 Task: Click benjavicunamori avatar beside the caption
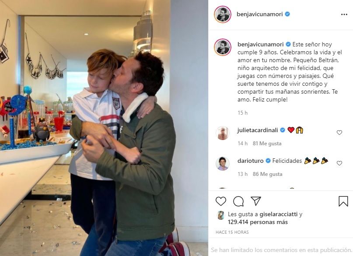coord(222,47)
